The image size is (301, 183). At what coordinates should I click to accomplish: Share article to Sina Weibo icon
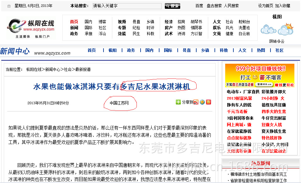point(196,102)
